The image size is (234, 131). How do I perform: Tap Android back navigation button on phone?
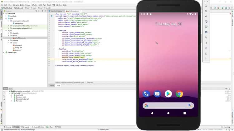152,113
